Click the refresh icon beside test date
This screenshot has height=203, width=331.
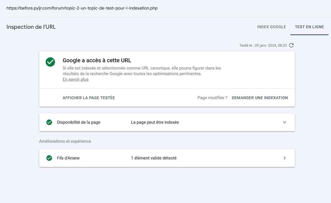point(291,45)
